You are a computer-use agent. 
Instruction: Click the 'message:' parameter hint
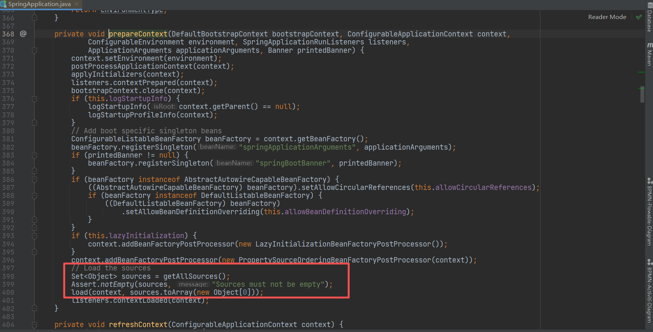point(193,285)
